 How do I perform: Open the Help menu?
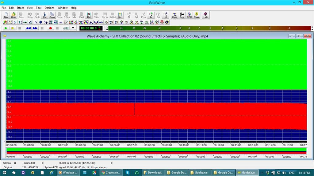click(x=74, y=8)
